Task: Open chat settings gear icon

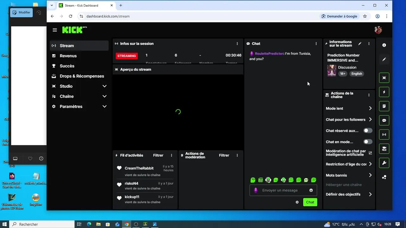Action: coord(297,202)
